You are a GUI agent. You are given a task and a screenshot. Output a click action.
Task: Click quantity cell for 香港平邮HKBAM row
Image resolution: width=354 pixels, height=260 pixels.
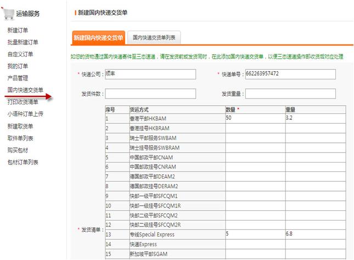[255, 118]
